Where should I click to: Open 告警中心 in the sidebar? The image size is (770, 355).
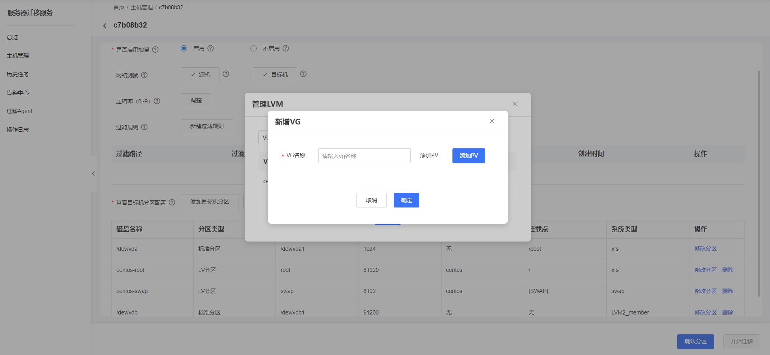coord(18,93)
